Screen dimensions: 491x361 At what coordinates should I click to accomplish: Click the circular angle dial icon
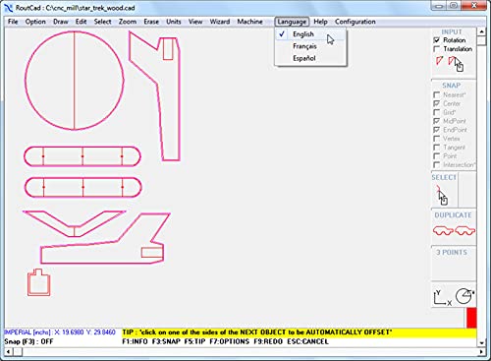[464, 296]
